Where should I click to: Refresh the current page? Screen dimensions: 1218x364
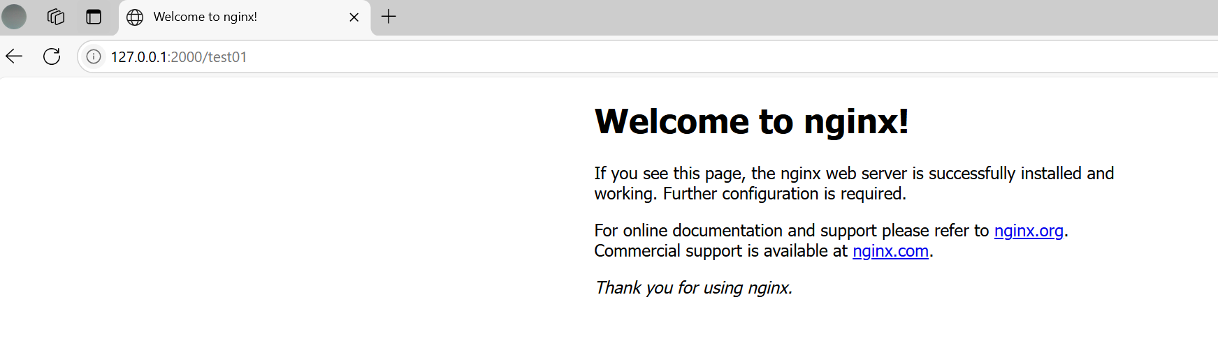(x=52, y=56)
